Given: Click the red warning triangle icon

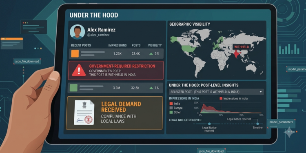Looking at the screenshot, I should pyautogui.click(x=79, y=70).
